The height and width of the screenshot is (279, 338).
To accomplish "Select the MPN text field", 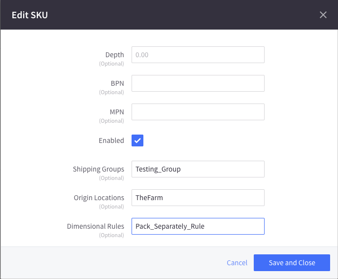I will click(x=198, y=112).
